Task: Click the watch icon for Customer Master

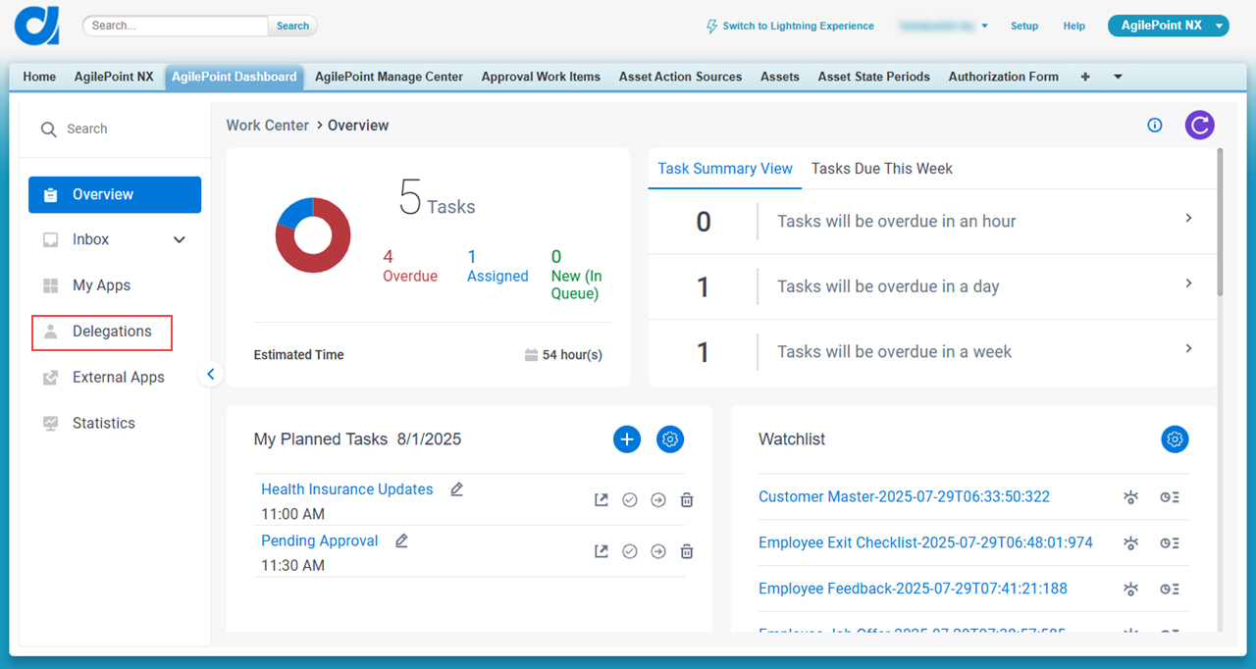Action: (1131, 497)
